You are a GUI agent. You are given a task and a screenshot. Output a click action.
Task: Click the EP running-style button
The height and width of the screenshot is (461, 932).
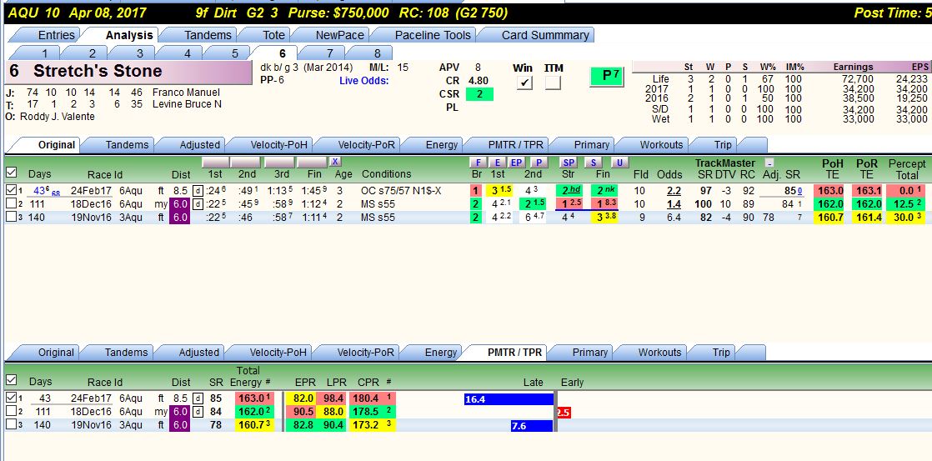tap(517, 163)
